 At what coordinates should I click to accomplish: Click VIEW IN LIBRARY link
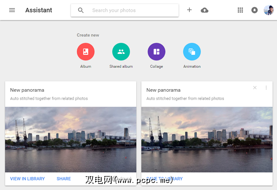coord(27,179)
